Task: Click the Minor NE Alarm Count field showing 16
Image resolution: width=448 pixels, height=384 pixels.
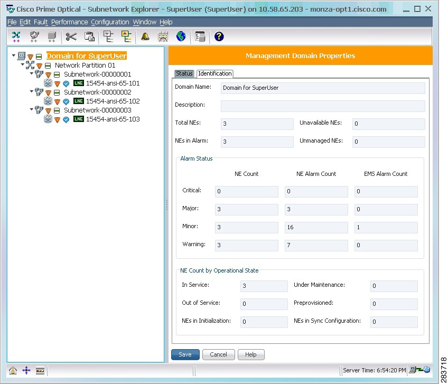Action: click(316, 228)
